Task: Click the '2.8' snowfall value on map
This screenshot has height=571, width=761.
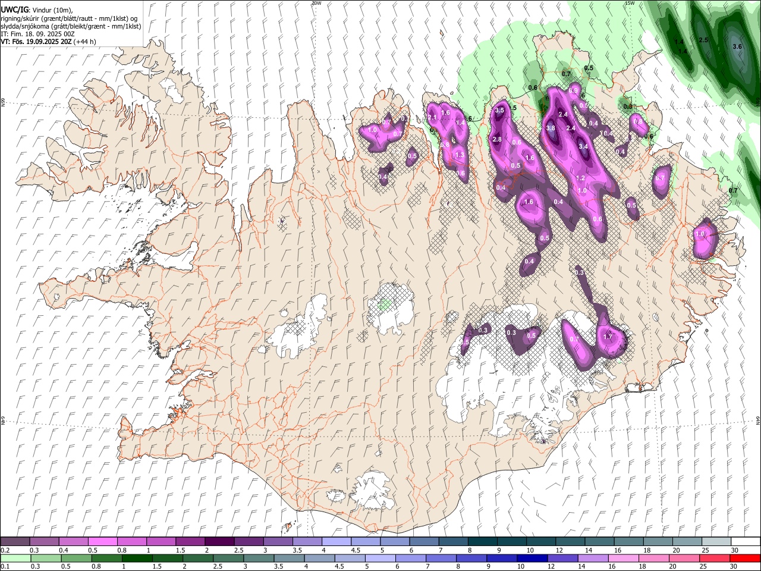Action: 497,139
